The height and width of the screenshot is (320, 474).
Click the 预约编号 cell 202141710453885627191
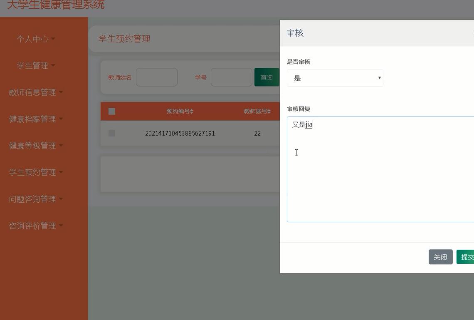click(x=180, y=134)
